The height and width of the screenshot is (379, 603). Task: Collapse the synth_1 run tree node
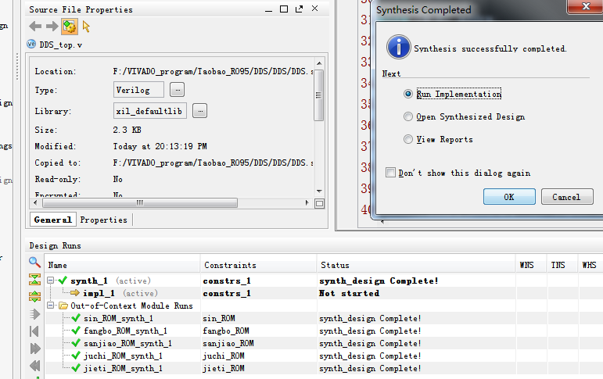(51, 281)
